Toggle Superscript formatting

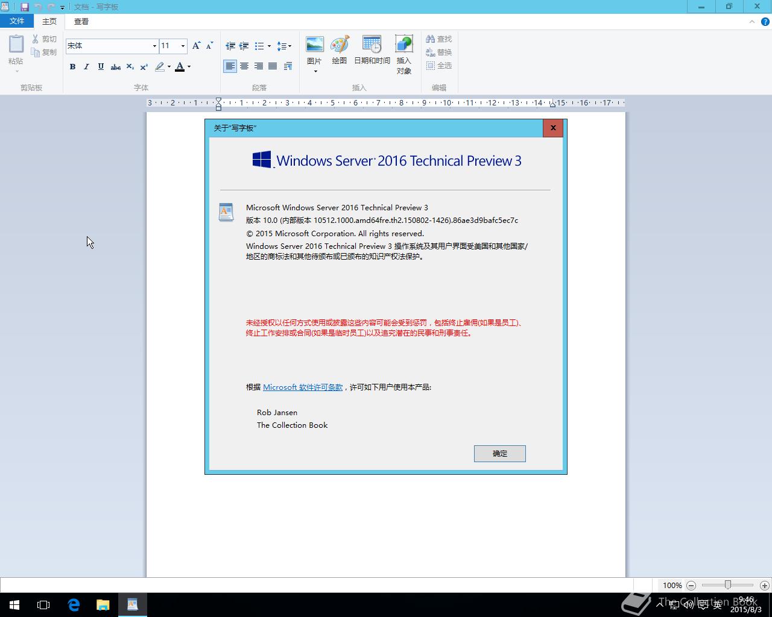144,67
